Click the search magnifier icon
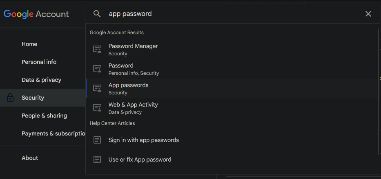 pyautogui.click(x=97, y=14)
